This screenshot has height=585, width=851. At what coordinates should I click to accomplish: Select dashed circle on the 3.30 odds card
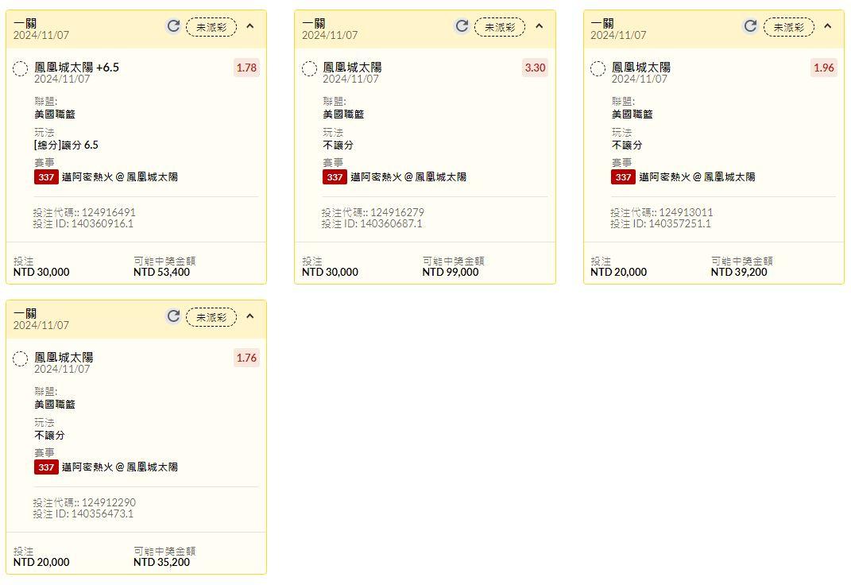309,69
